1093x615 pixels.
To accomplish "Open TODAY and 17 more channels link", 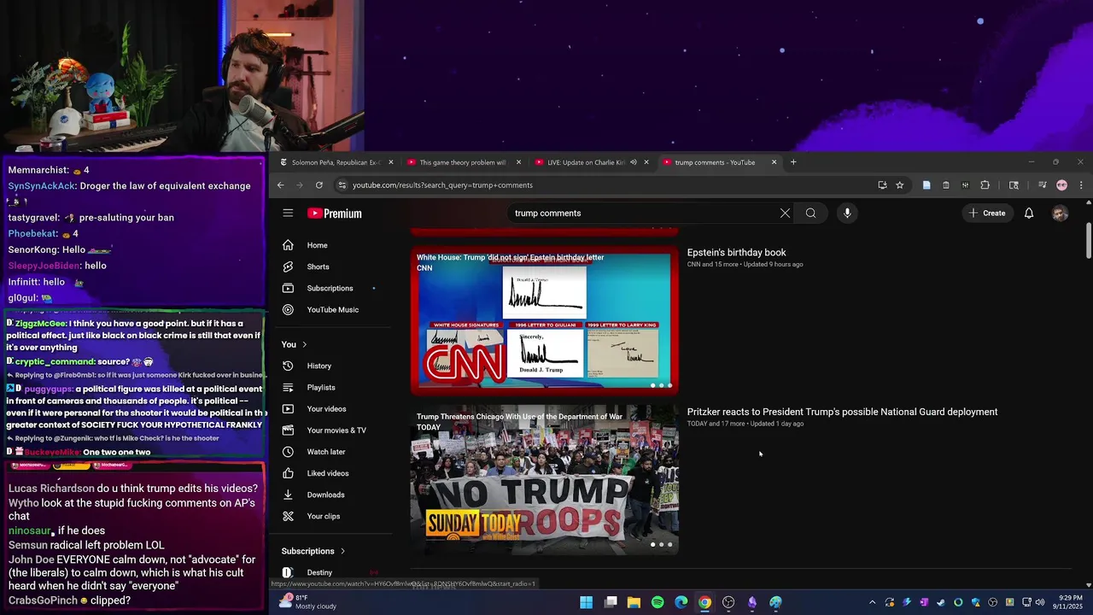I will click(716, 424).
